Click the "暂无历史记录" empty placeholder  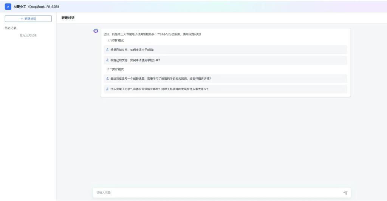coord(28,35)
